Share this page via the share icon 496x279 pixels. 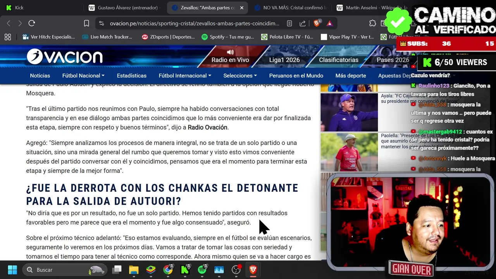click(303, 23)
